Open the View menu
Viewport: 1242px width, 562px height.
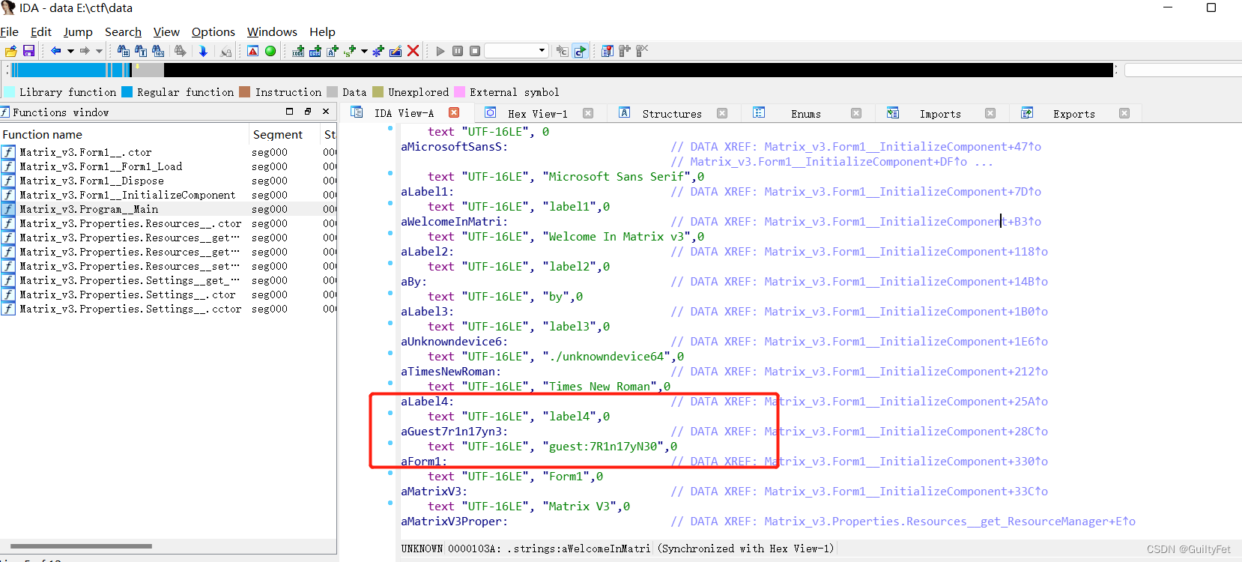(x=166, y=31)
